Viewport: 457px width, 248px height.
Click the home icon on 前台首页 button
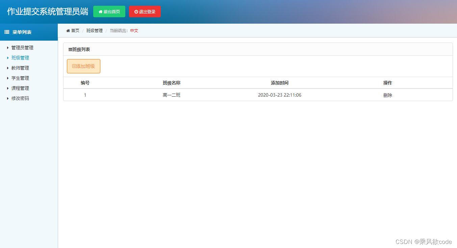tap(100, 12)
